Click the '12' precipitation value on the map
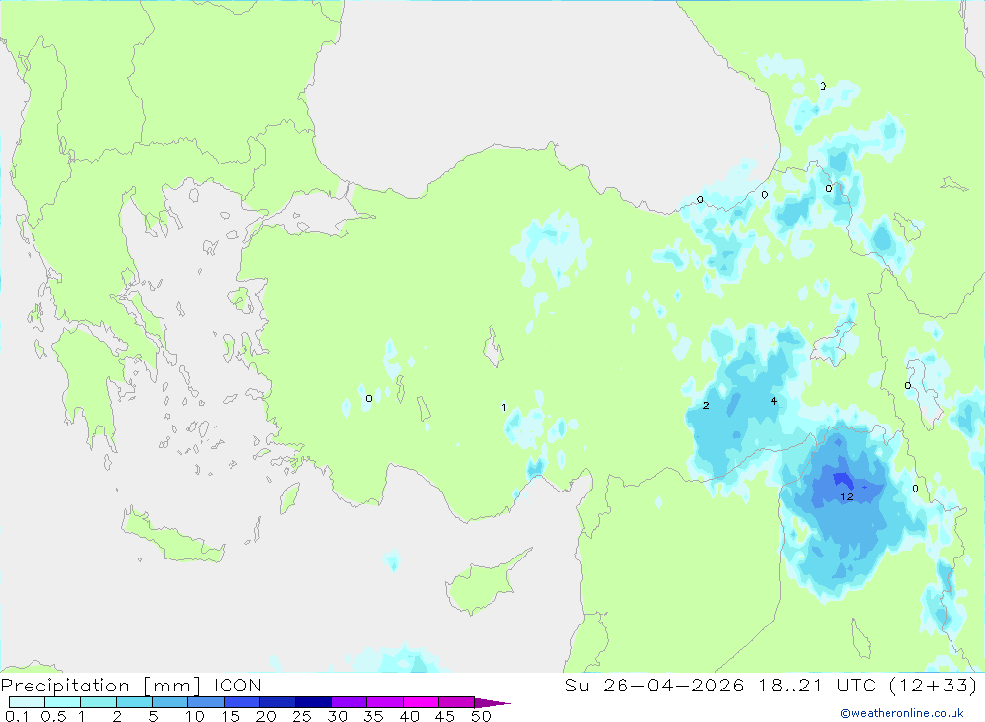The image size is (985, 722). pyautogui.click(x=847, y=497)
